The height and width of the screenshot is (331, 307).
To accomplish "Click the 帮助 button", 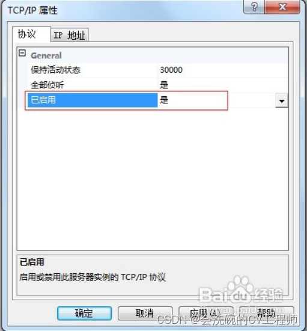I will [267, 313].
